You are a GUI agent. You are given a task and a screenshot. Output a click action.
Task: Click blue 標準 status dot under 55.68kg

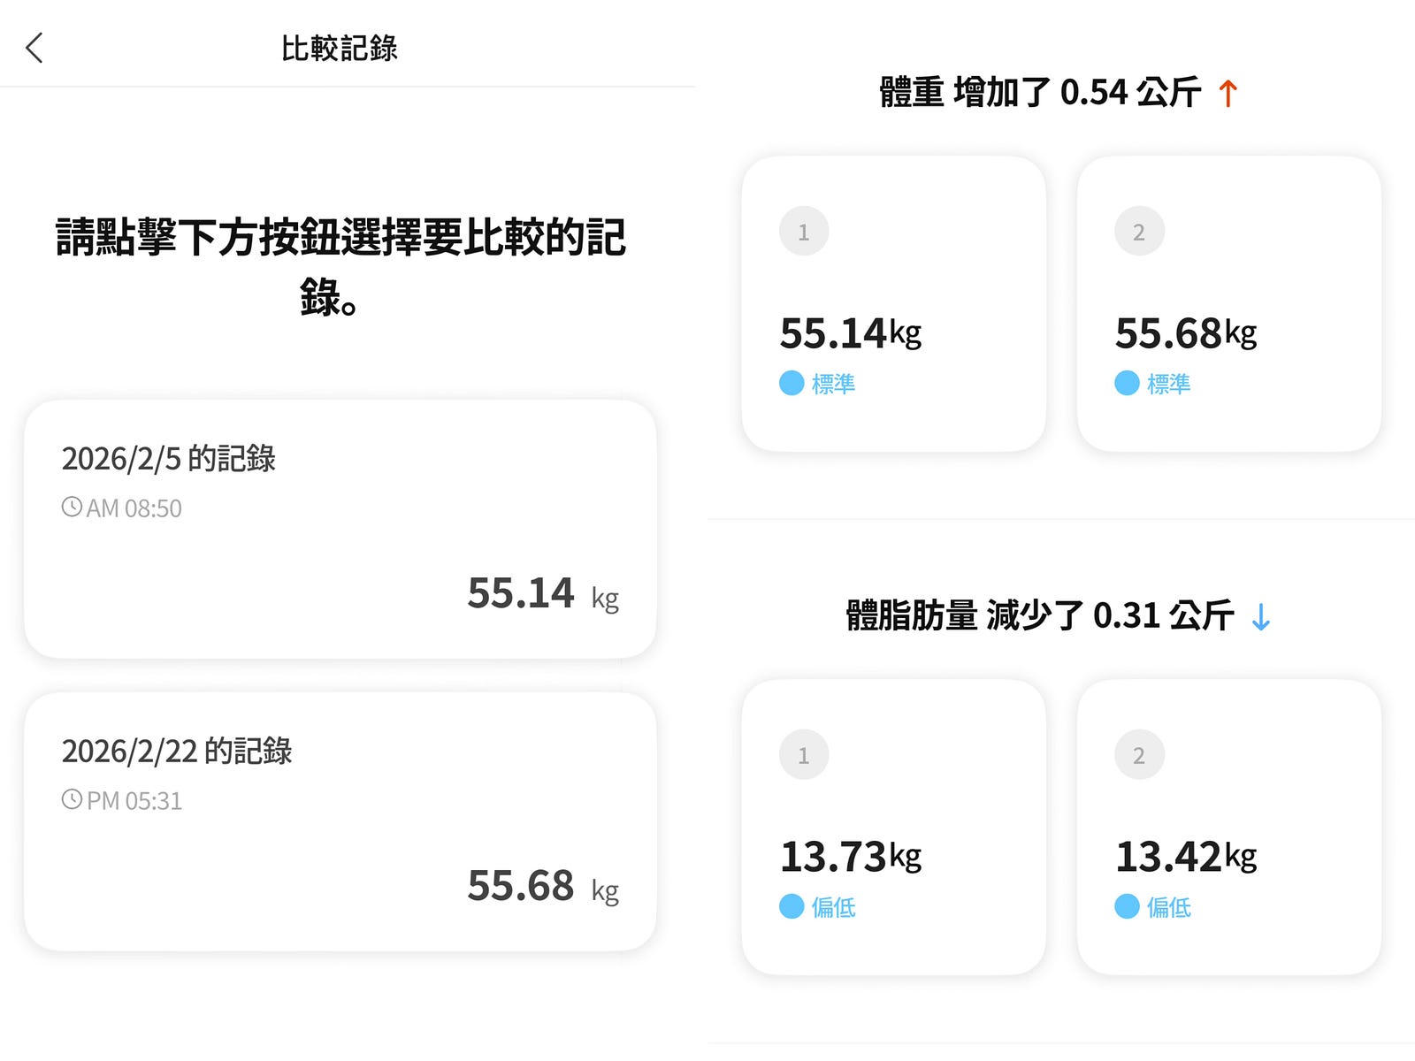1127,383
